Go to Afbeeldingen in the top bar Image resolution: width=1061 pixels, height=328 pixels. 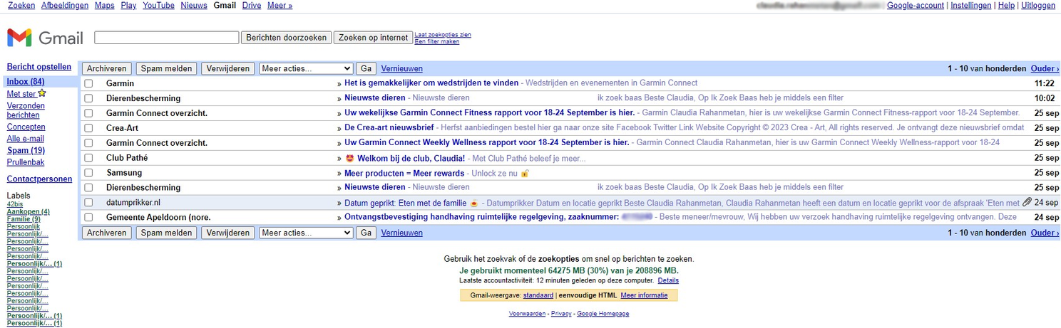click(65, 5)
